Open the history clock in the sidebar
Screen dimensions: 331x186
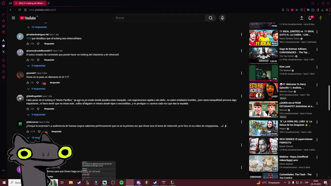click(3, 66)
